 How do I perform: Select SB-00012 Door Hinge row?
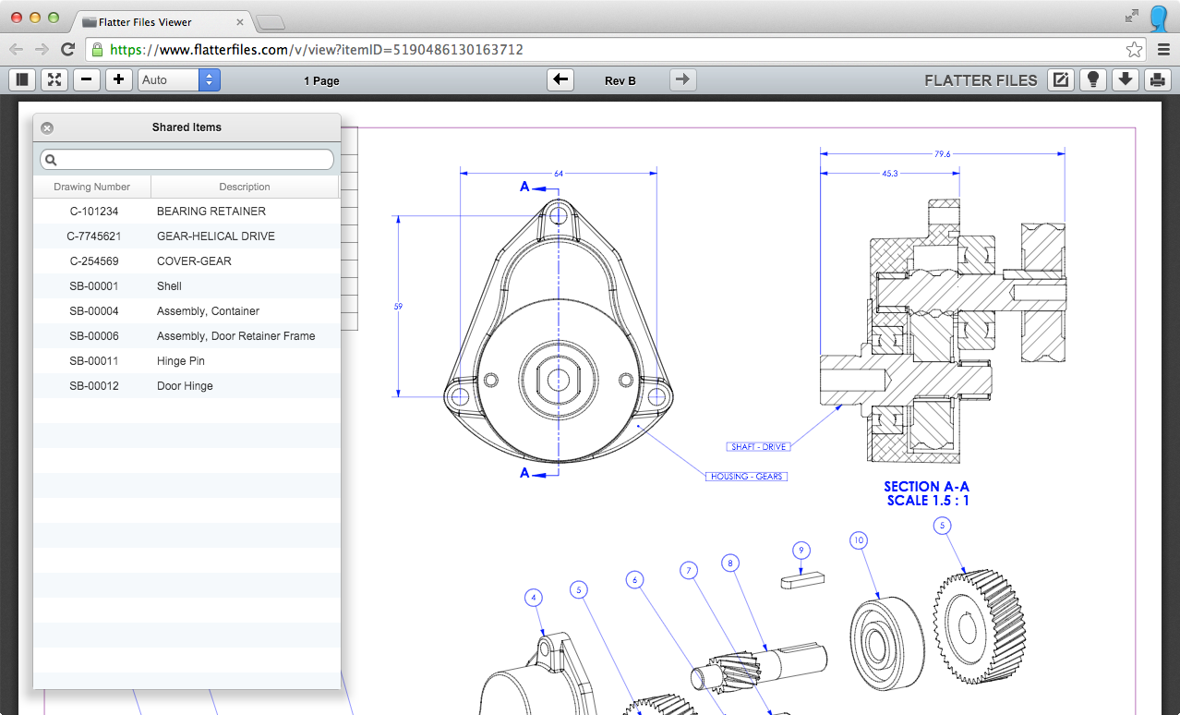tap(187, 386)
